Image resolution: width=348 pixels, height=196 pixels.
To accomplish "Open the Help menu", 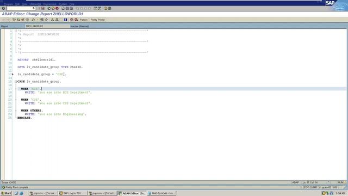I will (x=72, y=4).
